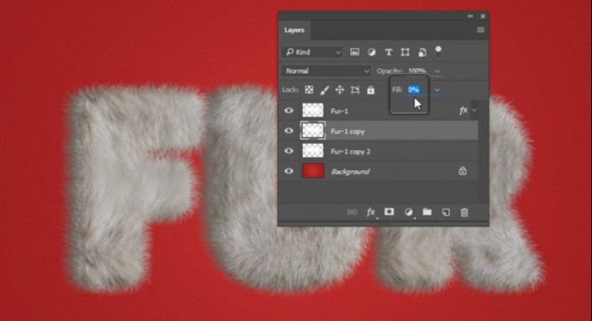
Task: Add a layer mask
Action: pos(389,212)
